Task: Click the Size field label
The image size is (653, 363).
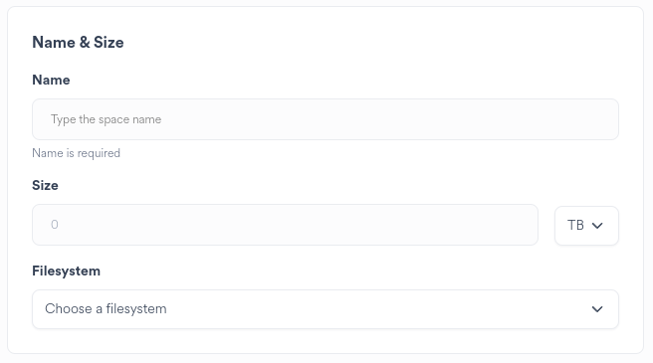Action: [x=45, y=185]
